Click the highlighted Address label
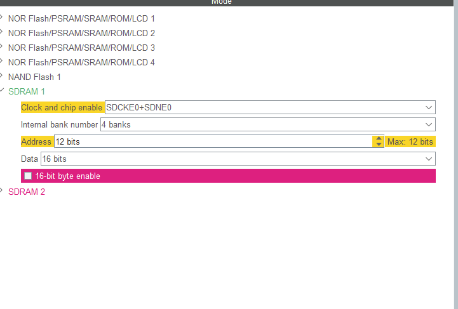The width and height of the screenshot is (458, 309). pos(36,141)
